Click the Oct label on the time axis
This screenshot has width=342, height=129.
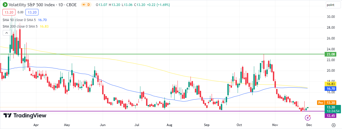pos(240,125)
